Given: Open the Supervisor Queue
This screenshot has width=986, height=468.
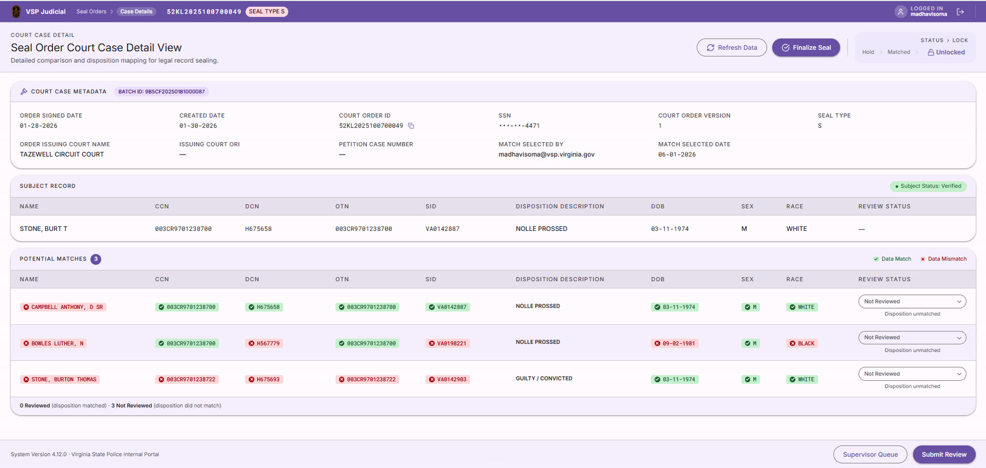Looking at the screenshot, I should pos(870,455).
